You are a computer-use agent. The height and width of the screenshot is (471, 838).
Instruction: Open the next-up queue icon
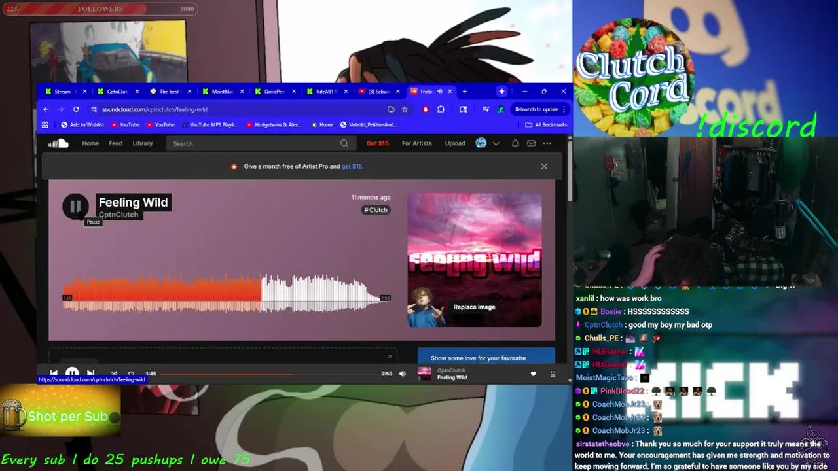coord(553,374)
